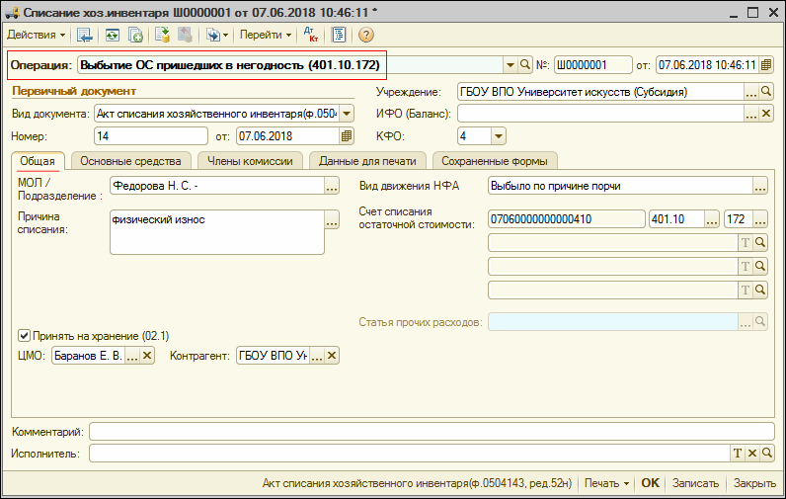Image resolution: width=786 pixels, height=499 pixels.
Task: Click the account code field 07060000000000410
Action: [566, 219]
